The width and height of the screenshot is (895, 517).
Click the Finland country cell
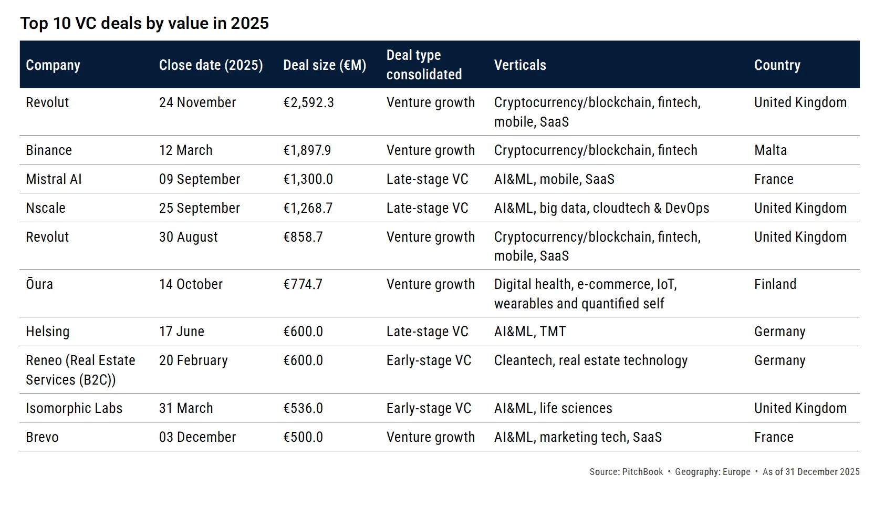(x=775, y=284)
